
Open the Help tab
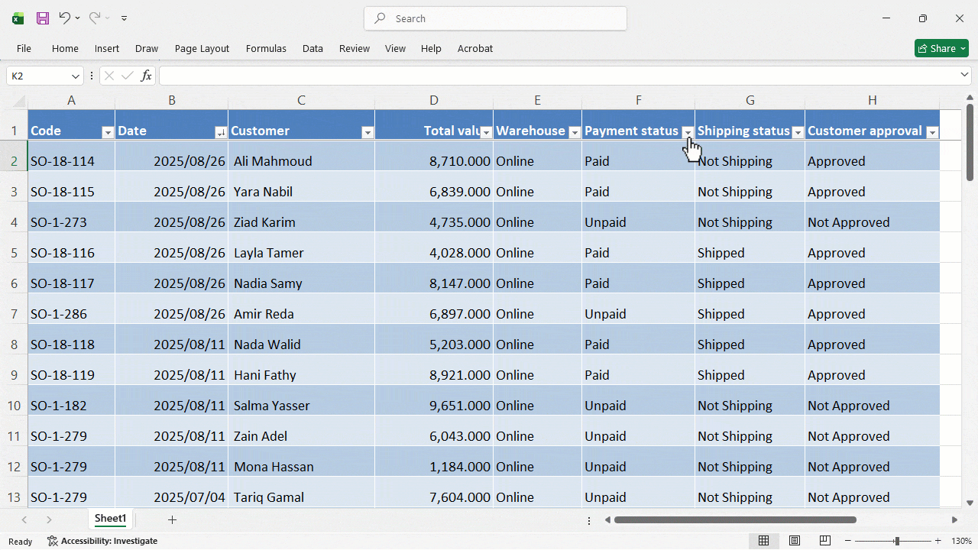(431, 48)
